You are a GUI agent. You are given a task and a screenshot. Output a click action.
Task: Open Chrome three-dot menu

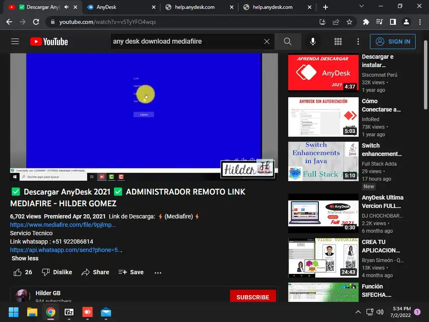coord(420,22)
